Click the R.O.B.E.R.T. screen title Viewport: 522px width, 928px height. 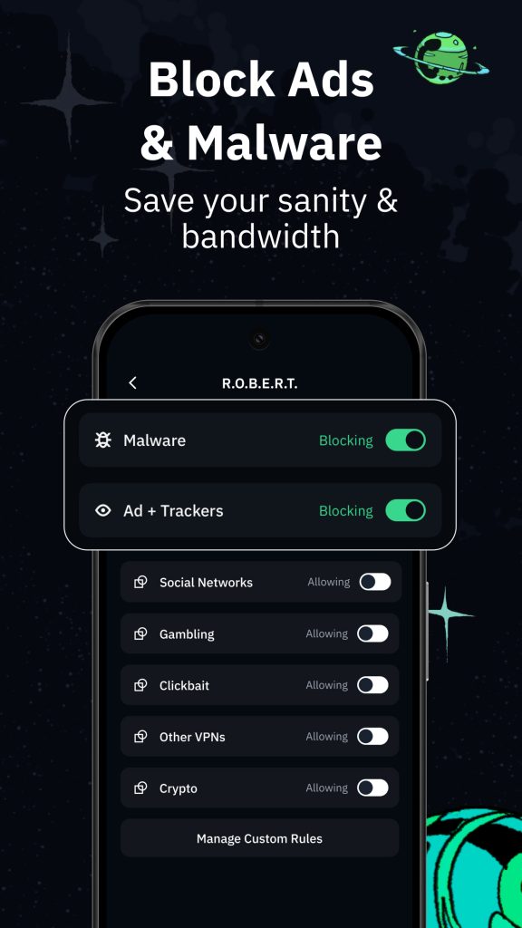260,383
